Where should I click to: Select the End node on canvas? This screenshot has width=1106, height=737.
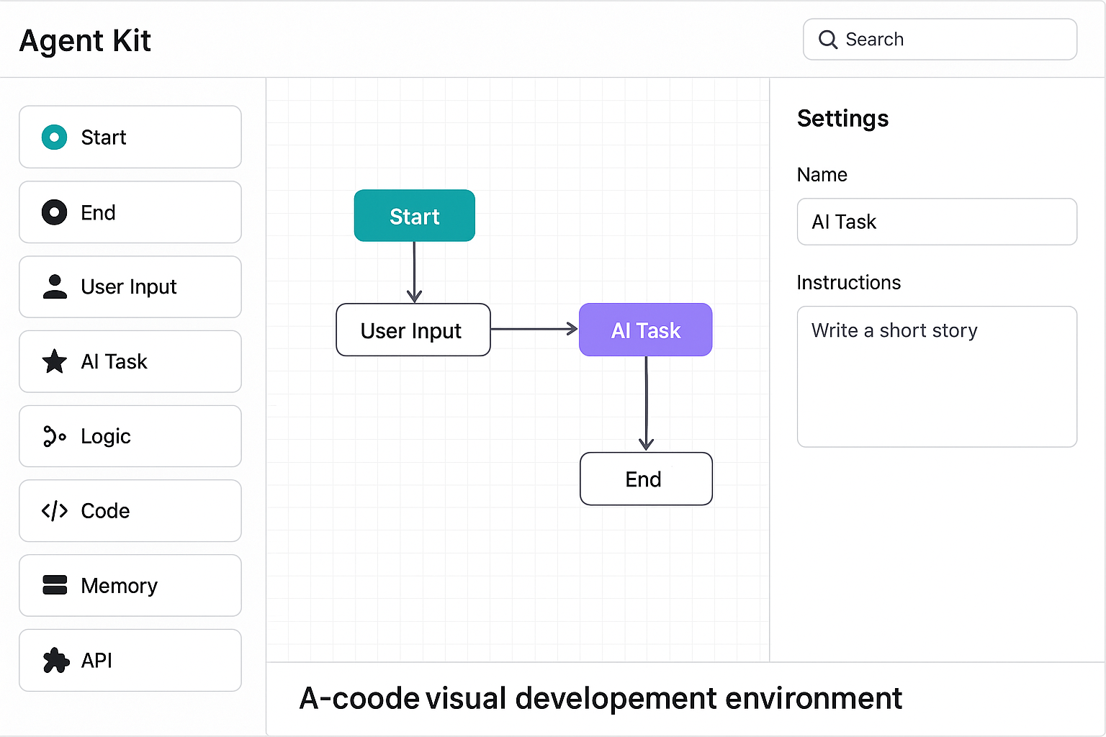pyautogui.click(x=645, y=479)
